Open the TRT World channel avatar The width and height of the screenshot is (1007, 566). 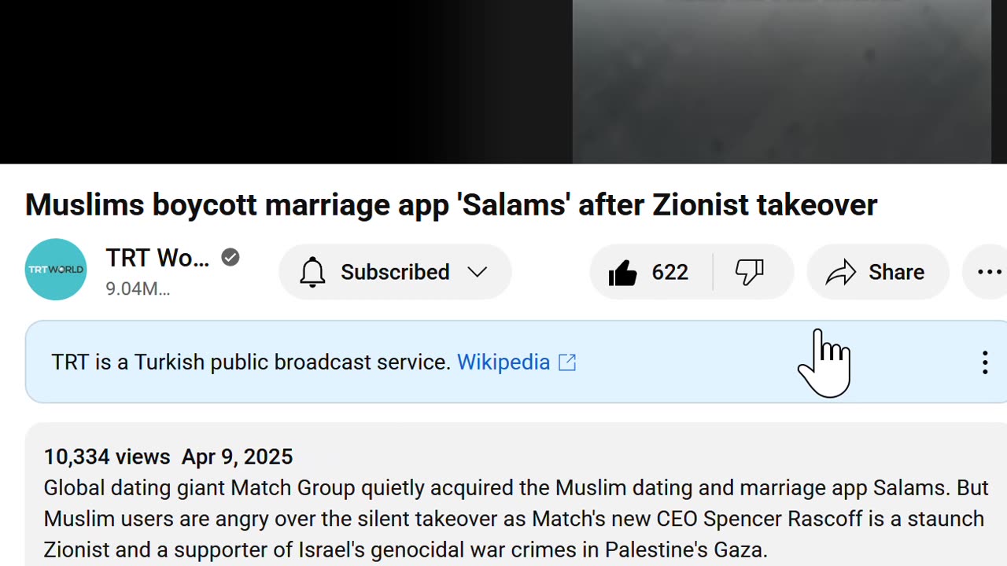click(x=56, y=270)
